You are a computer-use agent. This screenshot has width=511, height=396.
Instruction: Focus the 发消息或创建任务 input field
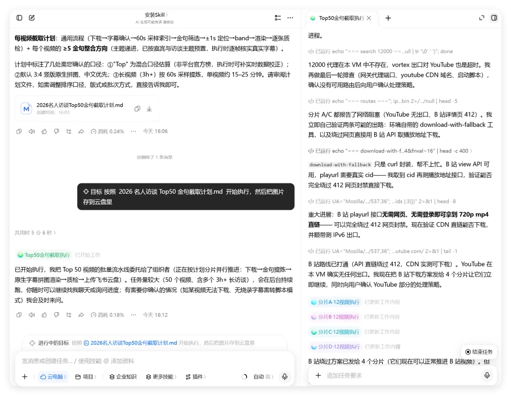click(154, 361)
